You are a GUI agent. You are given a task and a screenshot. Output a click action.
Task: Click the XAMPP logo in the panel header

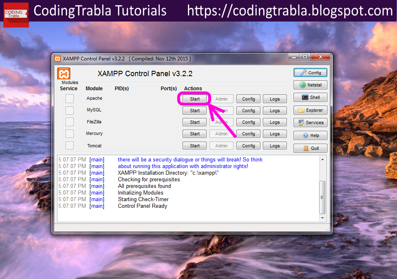coord(64,74)
